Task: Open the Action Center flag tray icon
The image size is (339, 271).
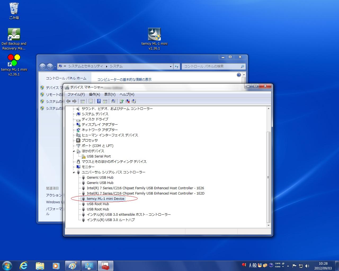Action: coord(295,266)
